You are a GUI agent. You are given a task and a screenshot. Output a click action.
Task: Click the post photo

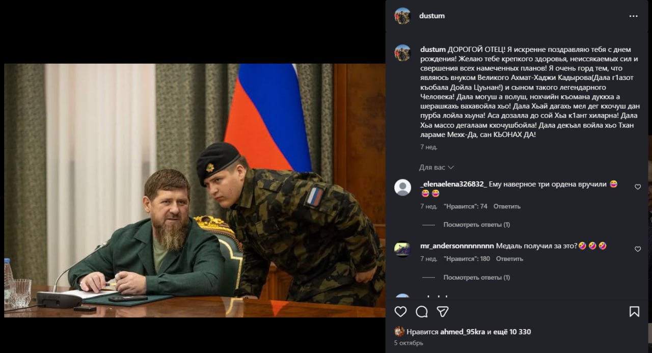tap(195, 191)
